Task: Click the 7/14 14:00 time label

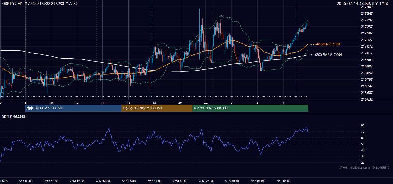Action: 103,181
